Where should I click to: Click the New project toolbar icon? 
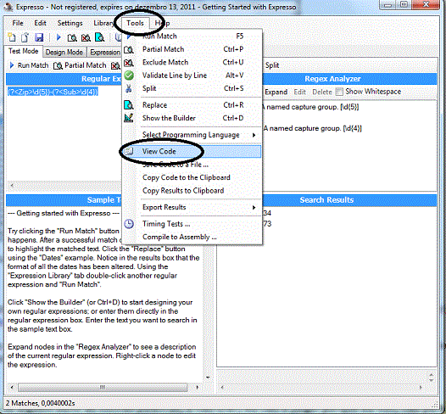click(x=12, y=37)
